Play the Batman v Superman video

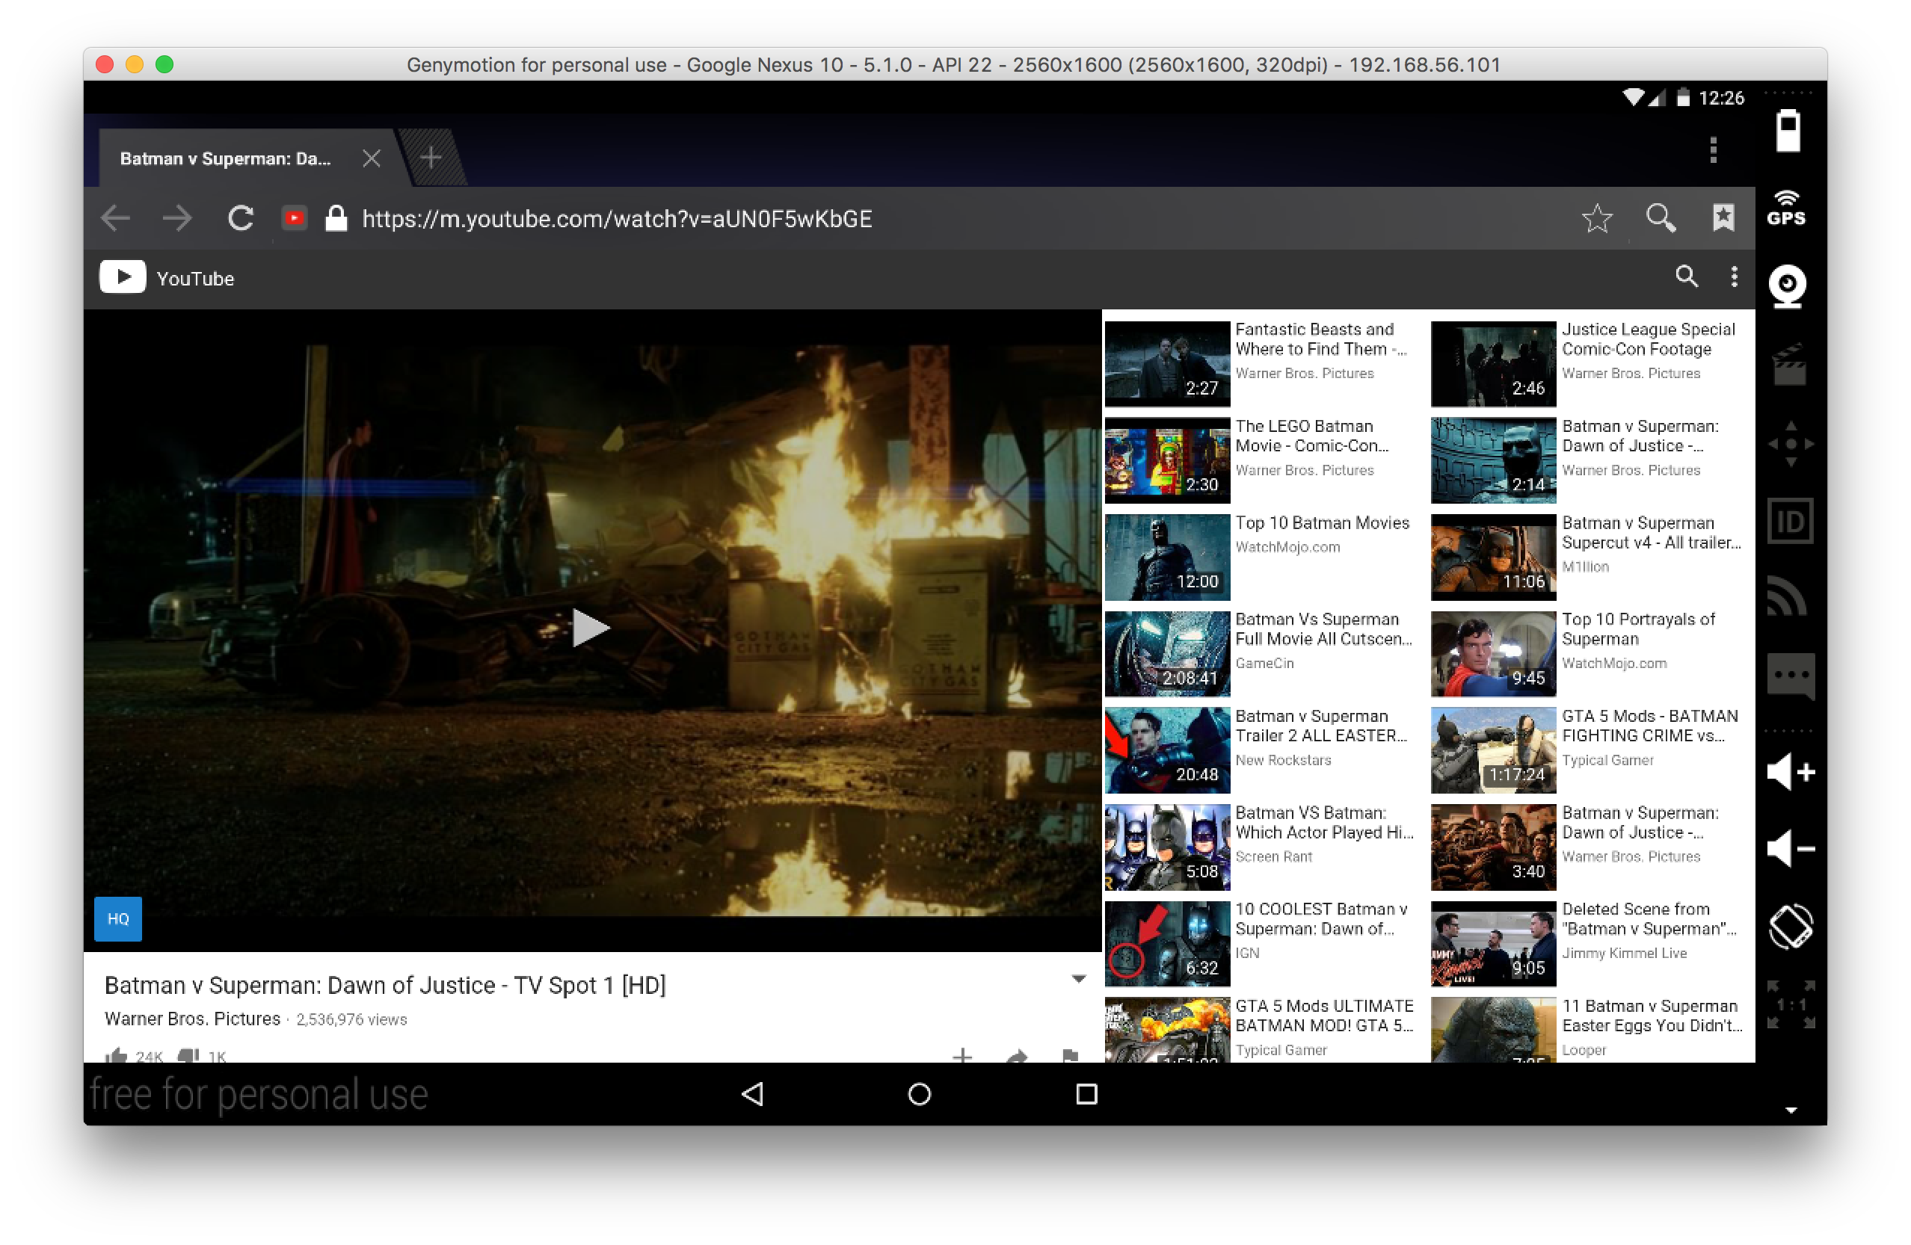[x=590, y=628]
